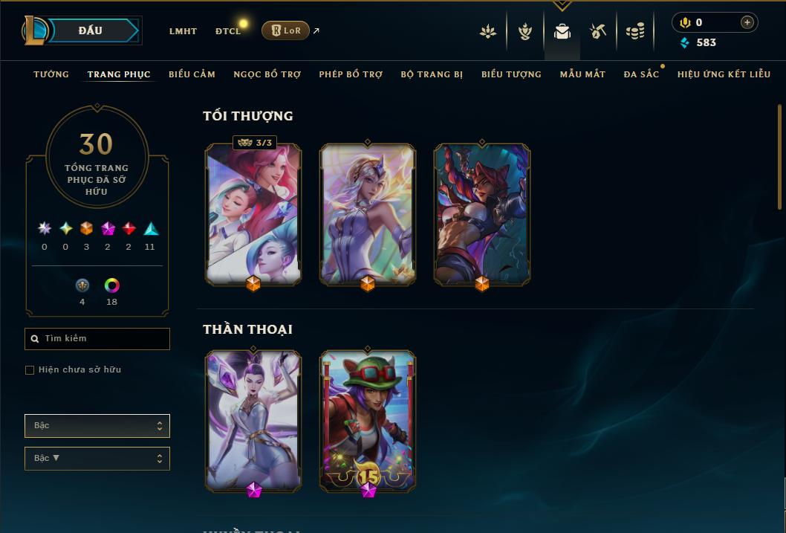Click the chroma color wheel icon

[x=111, y=285]
